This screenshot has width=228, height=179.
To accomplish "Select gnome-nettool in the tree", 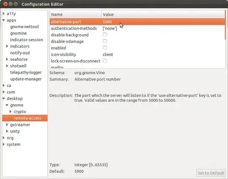I will 24,27.
